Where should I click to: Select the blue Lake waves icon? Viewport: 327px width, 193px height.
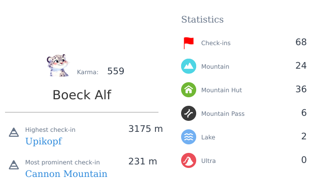189,137
